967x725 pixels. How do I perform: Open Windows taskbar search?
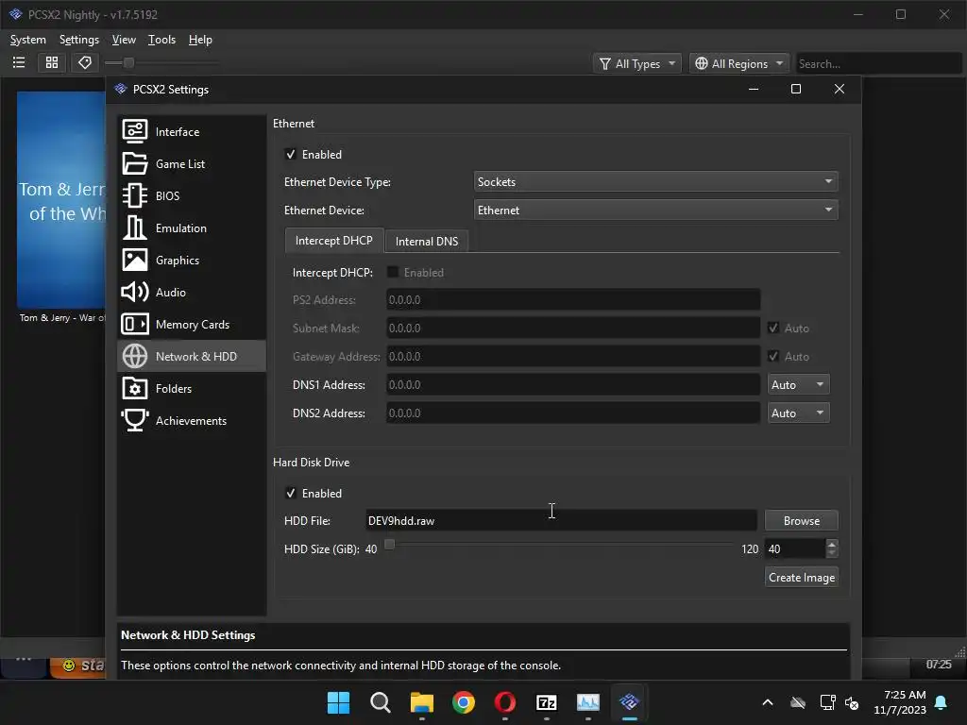[x=380, y=702]
